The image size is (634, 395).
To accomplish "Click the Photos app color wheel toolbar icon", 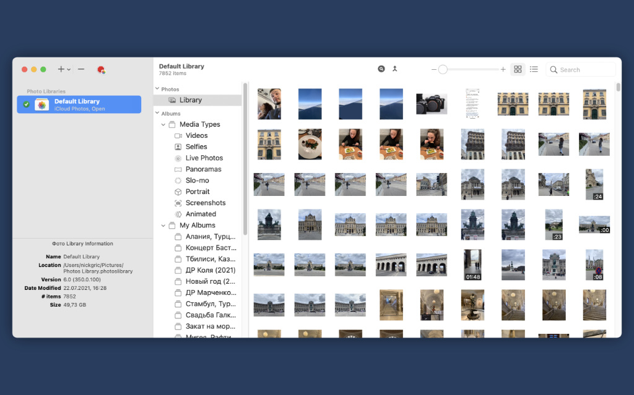I will [101, 70].
